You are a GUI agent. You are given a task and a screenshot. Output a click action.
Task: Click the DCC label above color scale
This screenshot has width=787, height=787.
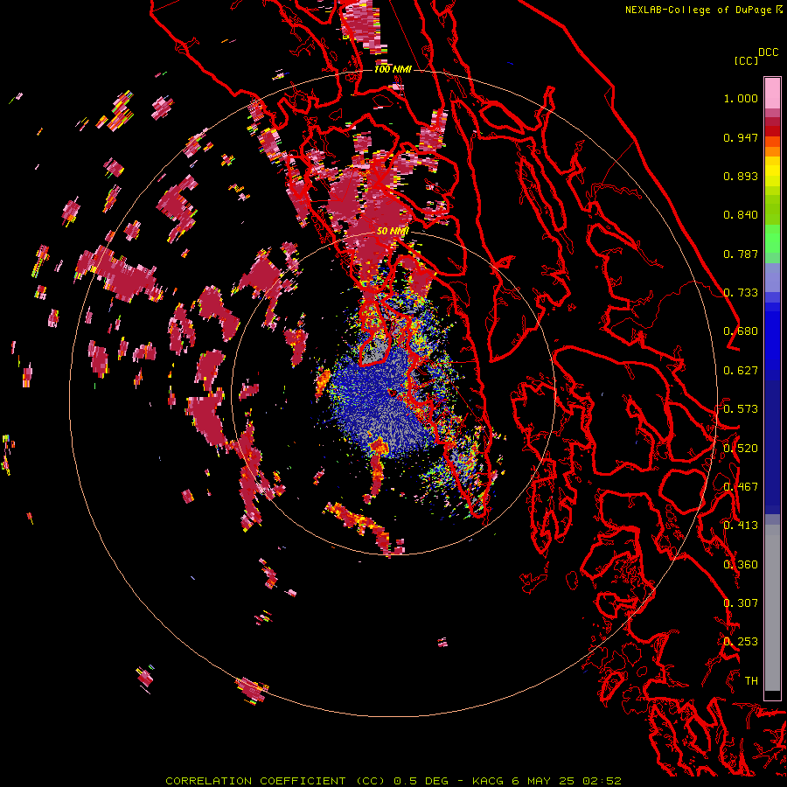(x=768, y=52)
